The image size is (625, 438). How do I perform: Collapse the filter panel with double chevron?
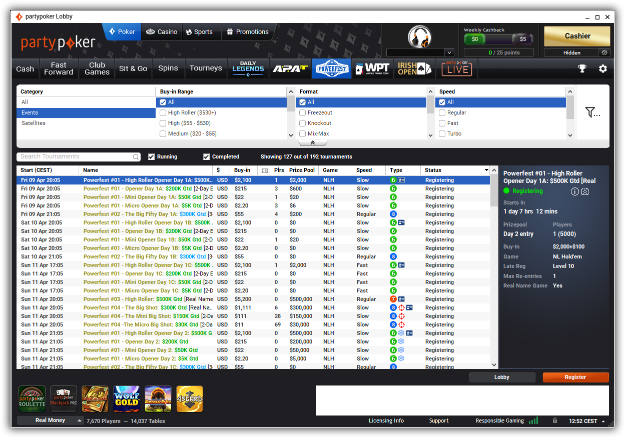(x=313, y=142)
